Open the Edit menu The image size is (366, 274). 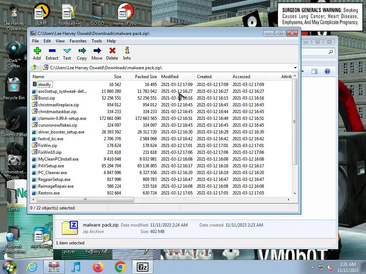[x=47, y=41]
